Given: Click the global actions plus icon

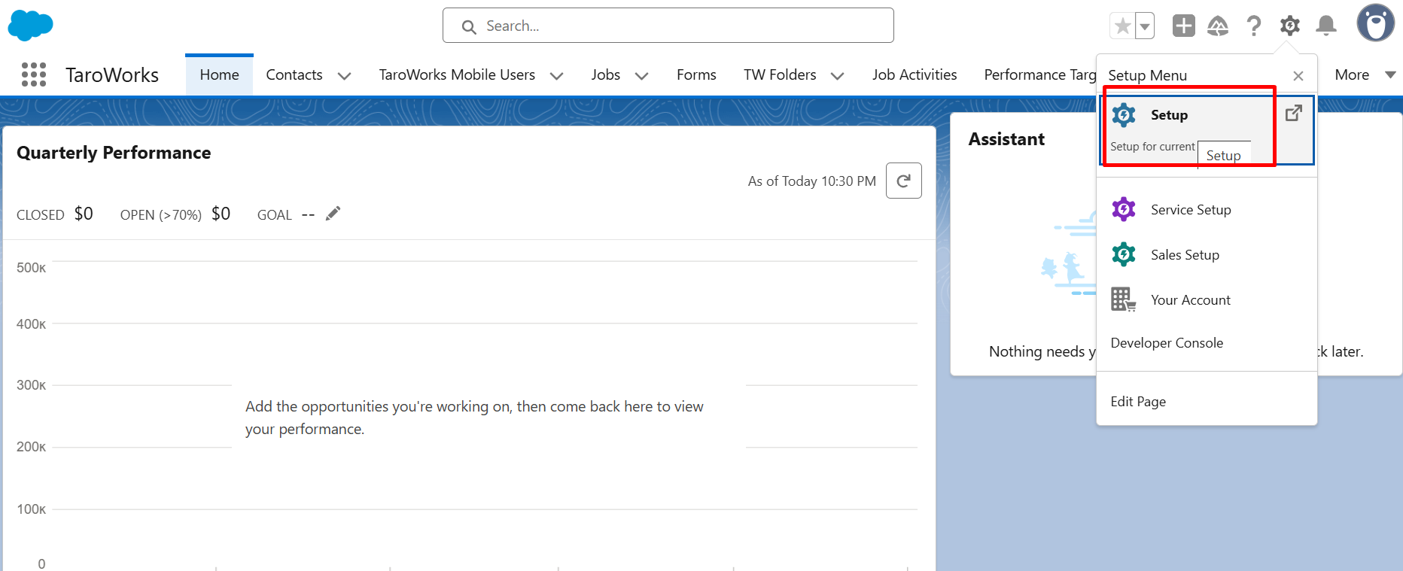Looking at the screenshot, I should click(1184, 26).
